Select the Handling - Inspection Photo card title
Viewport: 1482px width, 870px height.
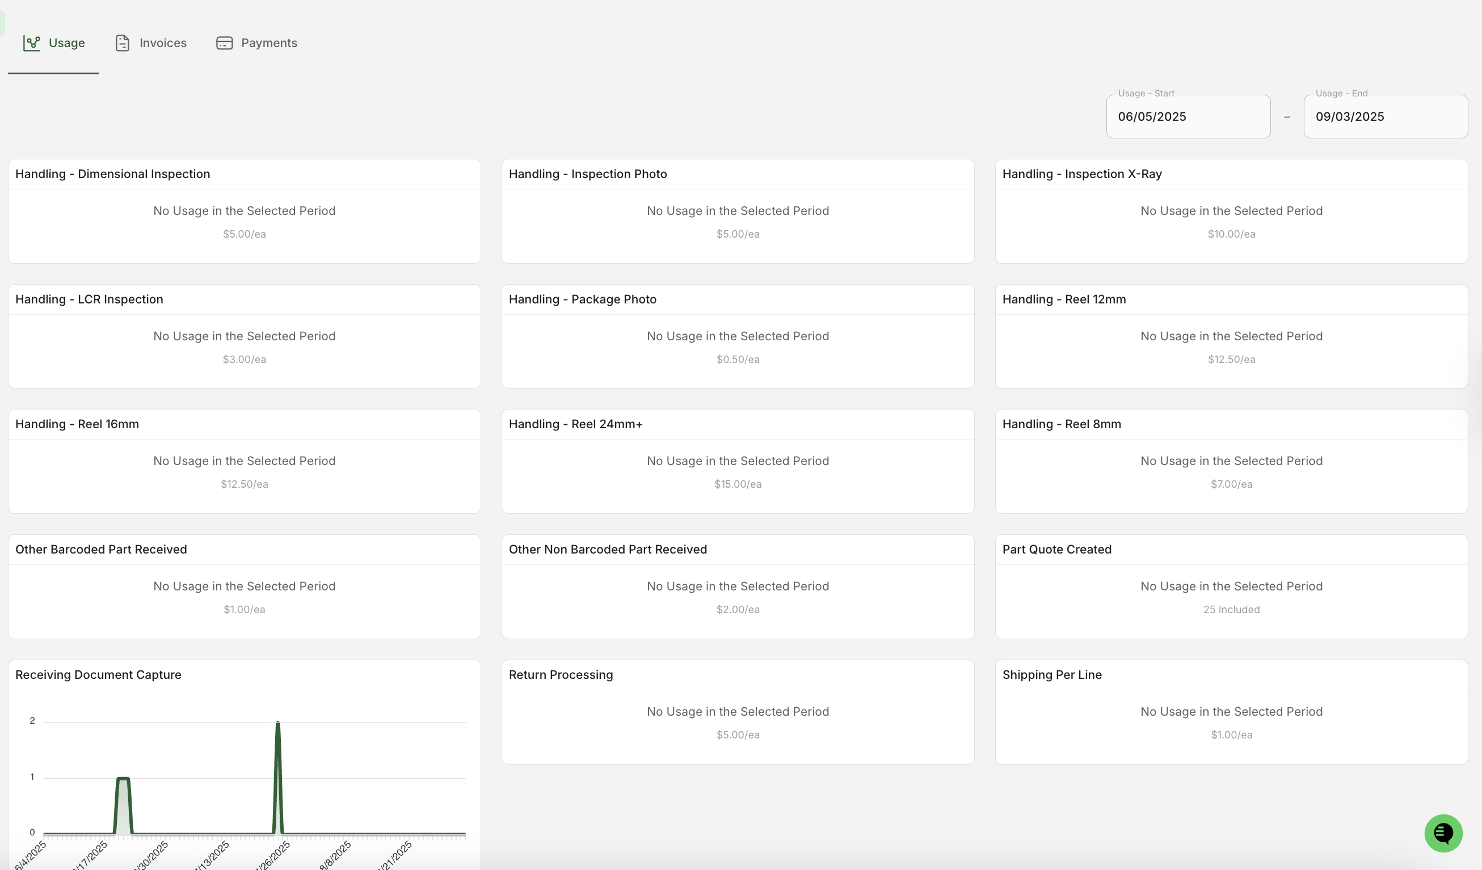coord(587,174)
